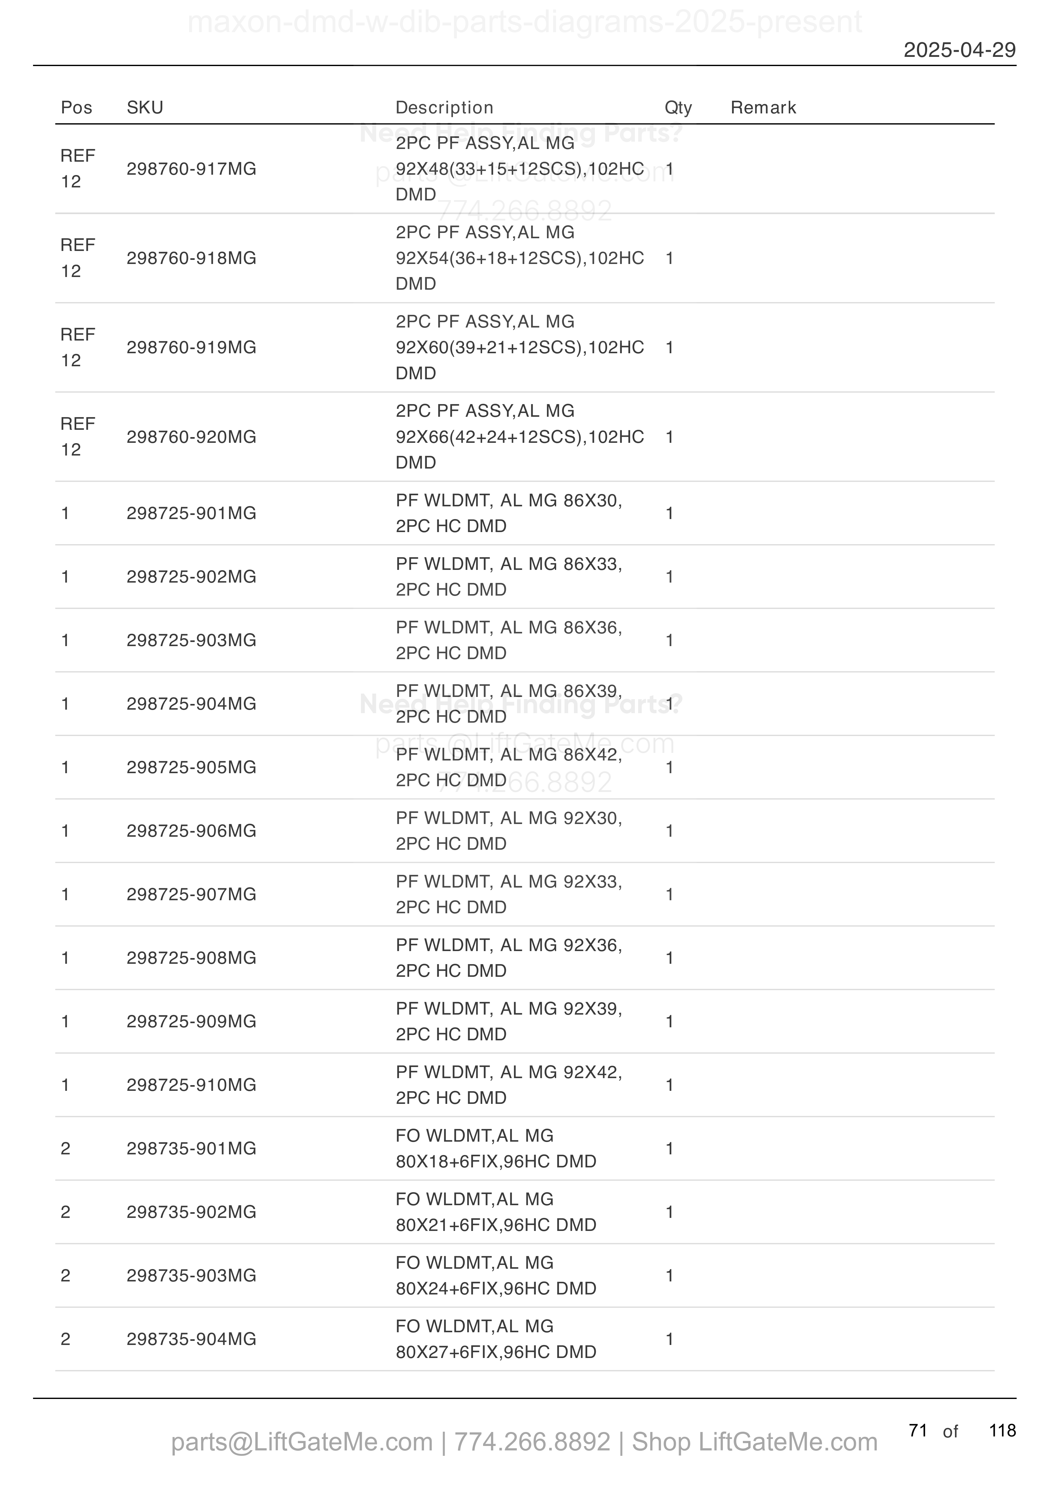This screenshot has width=1050, height=1486.
Task: Click SKU 298725-905MG
Action: 192,767
